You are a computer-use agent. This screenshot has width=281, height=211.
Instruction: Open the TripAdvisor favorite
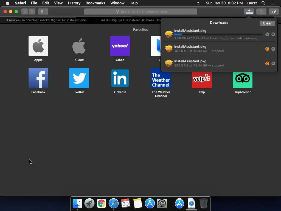pos(243,82)
